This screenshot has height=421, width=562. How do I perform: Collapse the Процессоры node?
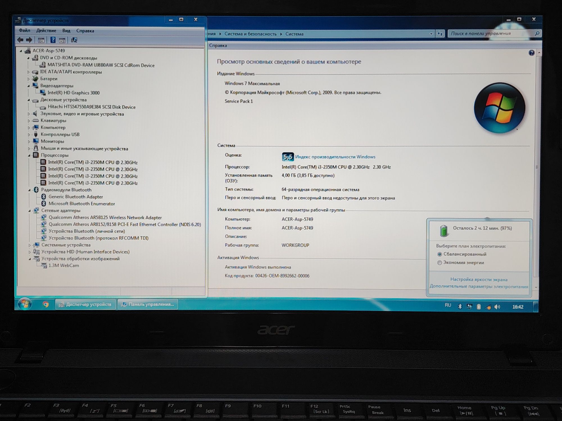[x=29, y=155]
